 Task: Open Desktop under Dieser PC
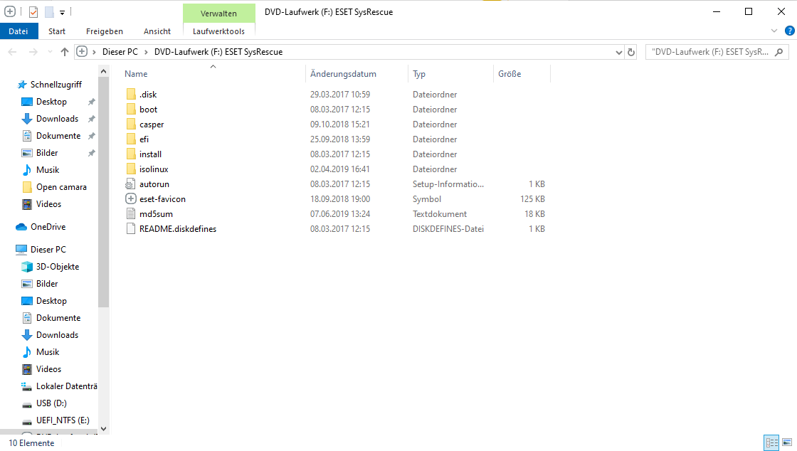point(51,301)
